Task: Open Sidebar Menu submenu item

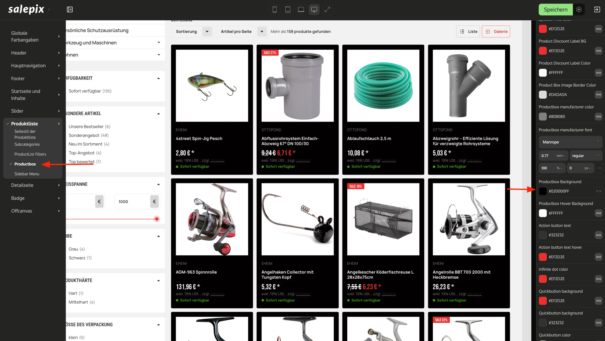Action: (27, 174)
